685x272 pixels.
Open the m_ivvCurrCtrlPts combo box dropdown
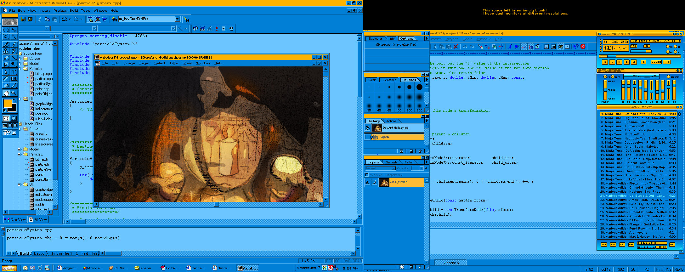pos(178,19)
